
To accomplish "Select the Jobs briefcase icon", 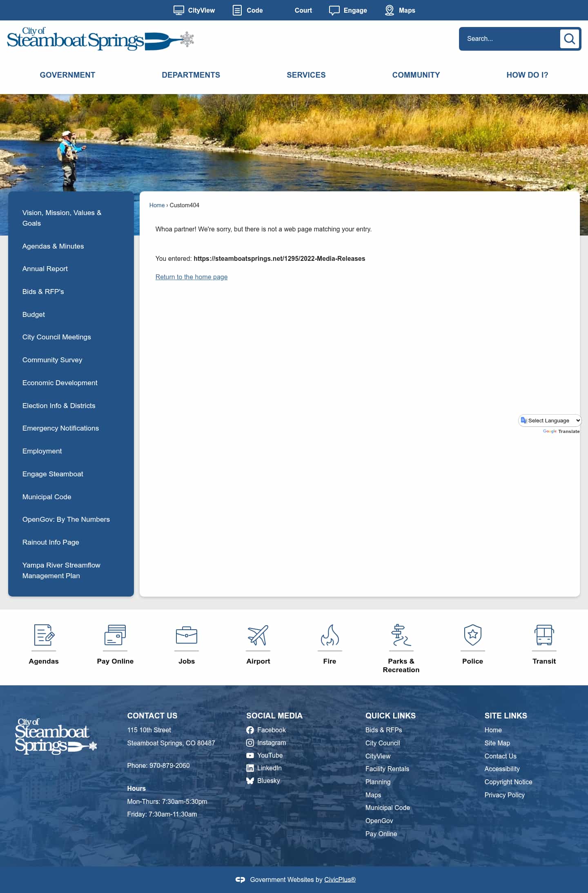I will coord(187,635).
